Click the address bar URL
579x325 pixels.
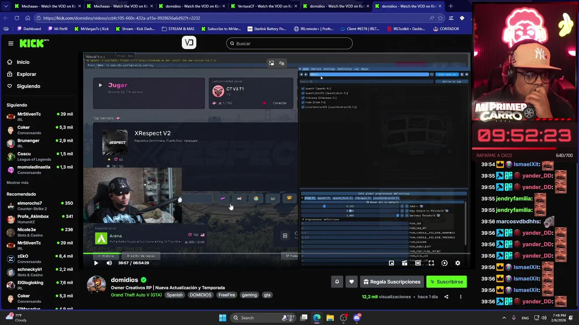[122, 18]
